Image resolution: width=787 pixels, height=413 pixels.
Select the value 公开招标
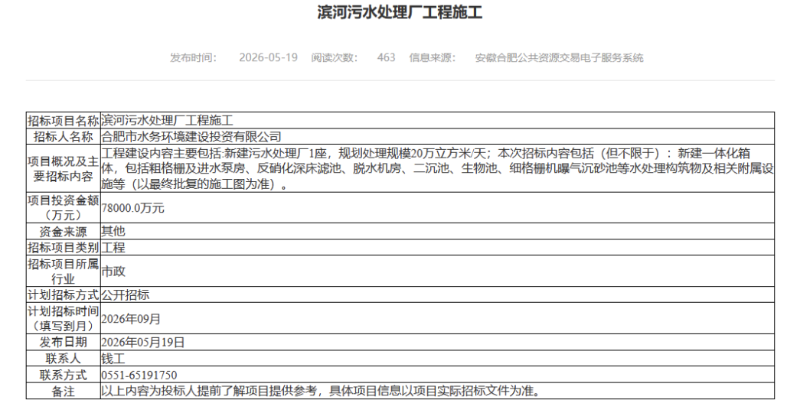[125, 294]
